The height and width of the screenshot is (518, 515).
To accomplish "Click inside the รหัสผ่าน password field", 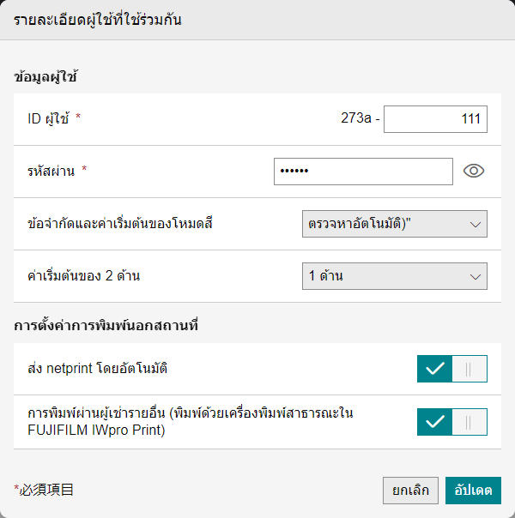I will [x=363, y=172].
